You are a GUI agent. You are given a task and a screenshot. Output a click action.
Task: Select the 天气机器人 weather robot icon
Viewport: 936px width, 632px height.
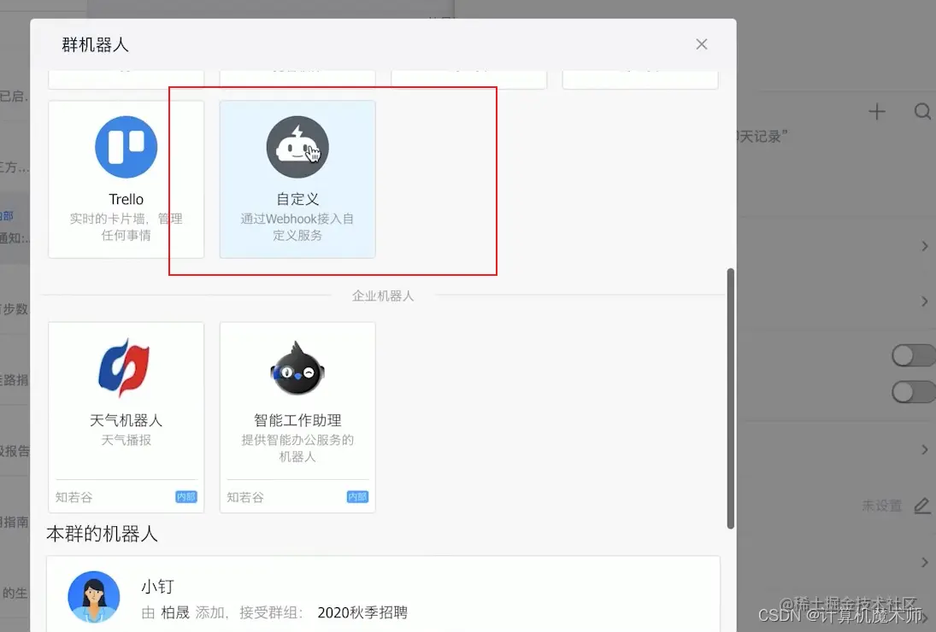(x=126, y=367)
